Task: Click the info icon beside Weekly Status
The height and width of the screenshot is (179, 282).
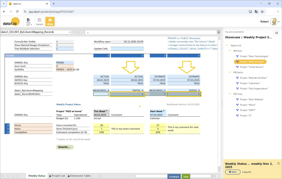Action: [278, 163]
